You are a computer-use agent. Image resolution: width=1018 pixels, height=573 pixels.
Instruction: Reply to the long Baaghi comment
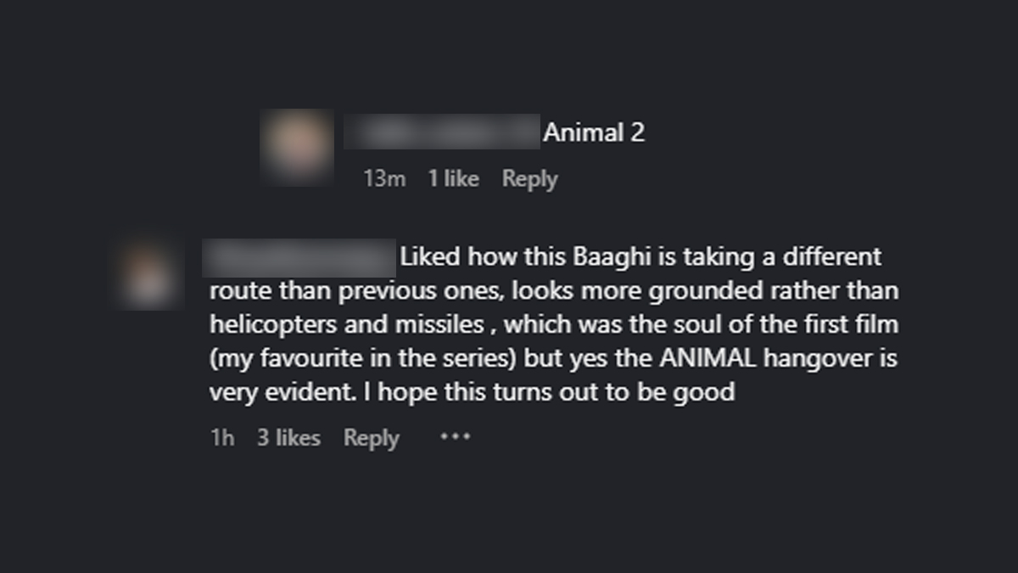[371, 438]
